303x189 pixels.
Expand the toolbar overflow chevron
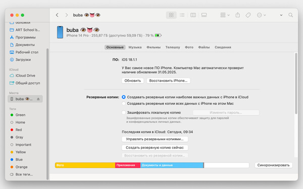coord(281,15)
